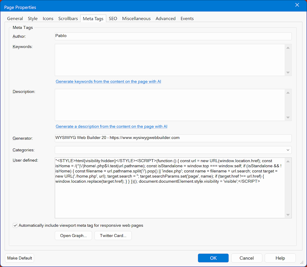Image resolution: width=307 pixels, height=267 pixels.
Task: Expand the Categories dropdown
Action: coord(288,150)
